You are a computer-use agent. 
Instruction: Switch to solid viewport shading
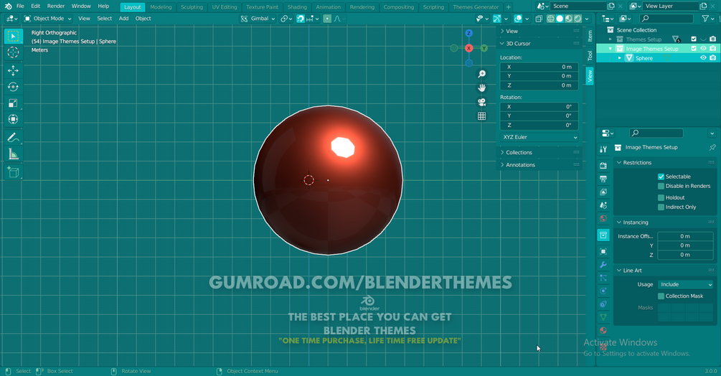pos(560,19)
